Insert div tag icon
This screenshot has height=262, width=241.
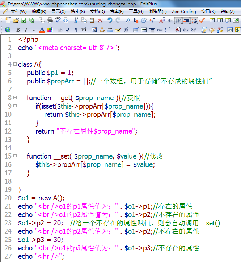(186, 30)
